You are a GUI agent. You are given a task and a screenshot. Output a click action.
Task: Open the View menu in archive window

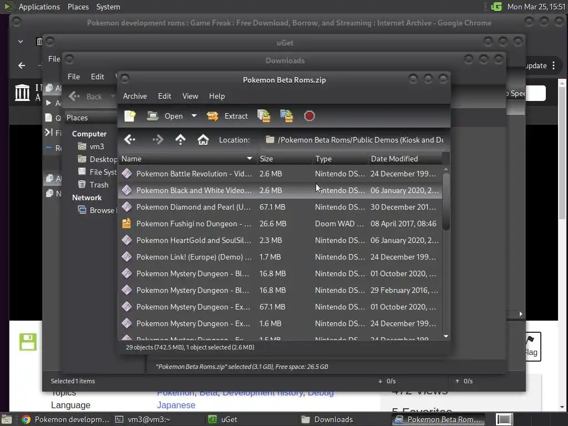pyautogui.click(x=190, y=96)
